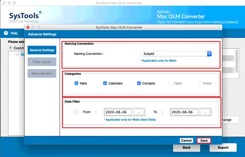The image size is (245, 157).
Task: Select the Export radio button behind dialog
Action: pyautogui.click(x=10, y=48)
